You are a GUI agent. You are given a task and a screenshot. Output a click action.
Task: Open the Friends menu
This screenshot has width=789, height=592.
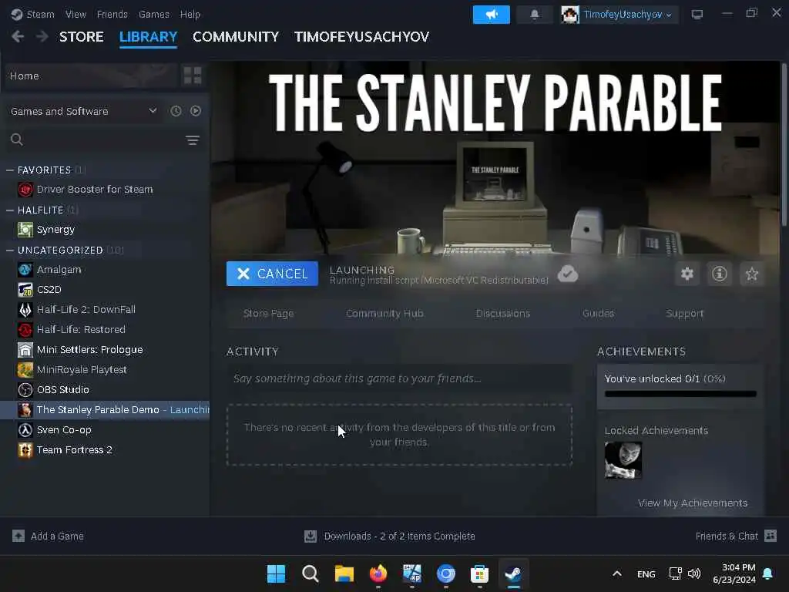[x=112, y=15]
